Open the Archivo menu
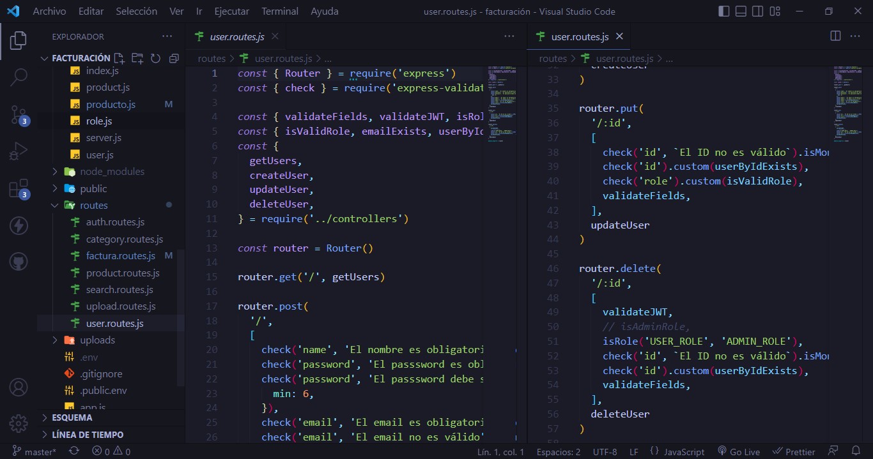Viewport: 873px width, 459px height. (x=49, y=11)
